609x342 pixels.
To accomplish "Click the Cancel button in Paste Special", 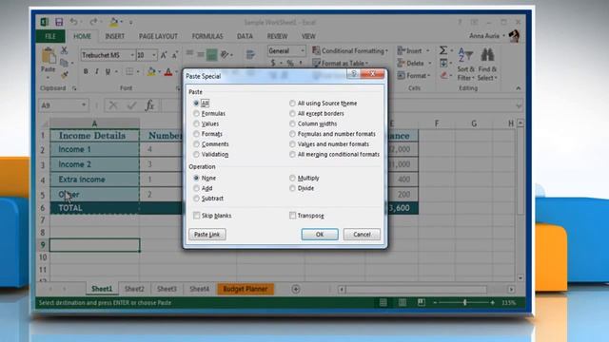I will click(362, 235).
